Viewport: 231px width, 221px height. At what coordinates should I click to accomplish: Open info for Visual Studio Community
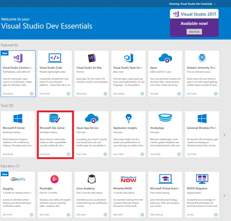pos(32,94)
